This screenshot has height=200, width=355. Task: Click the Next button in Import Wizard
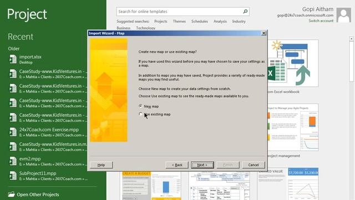point(202,165)
